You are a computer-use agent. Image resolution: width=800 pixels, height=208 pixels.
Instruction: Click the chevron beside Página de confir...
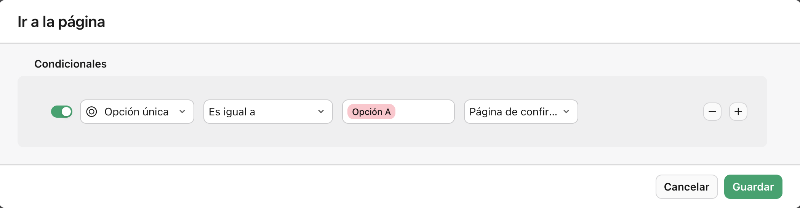pos(566,112)
